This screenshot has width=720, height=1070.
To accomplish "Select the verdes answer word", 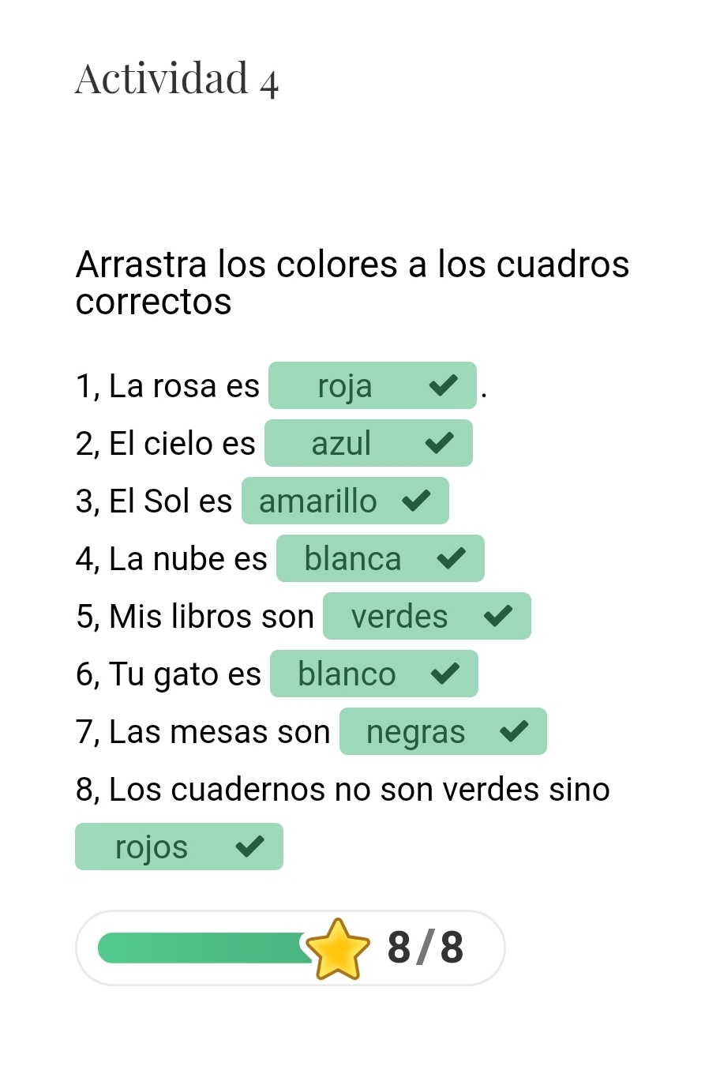I will (399, 617).
